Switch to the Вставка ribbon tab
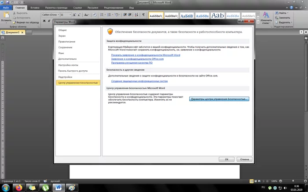The width and height of the screenshot is (308, 192). tap(35, 7)
